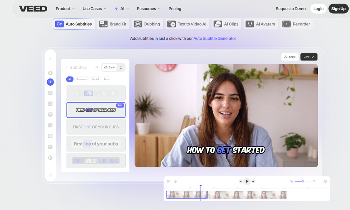Select the Auto Subtitles tab

[x=73, y=24]
